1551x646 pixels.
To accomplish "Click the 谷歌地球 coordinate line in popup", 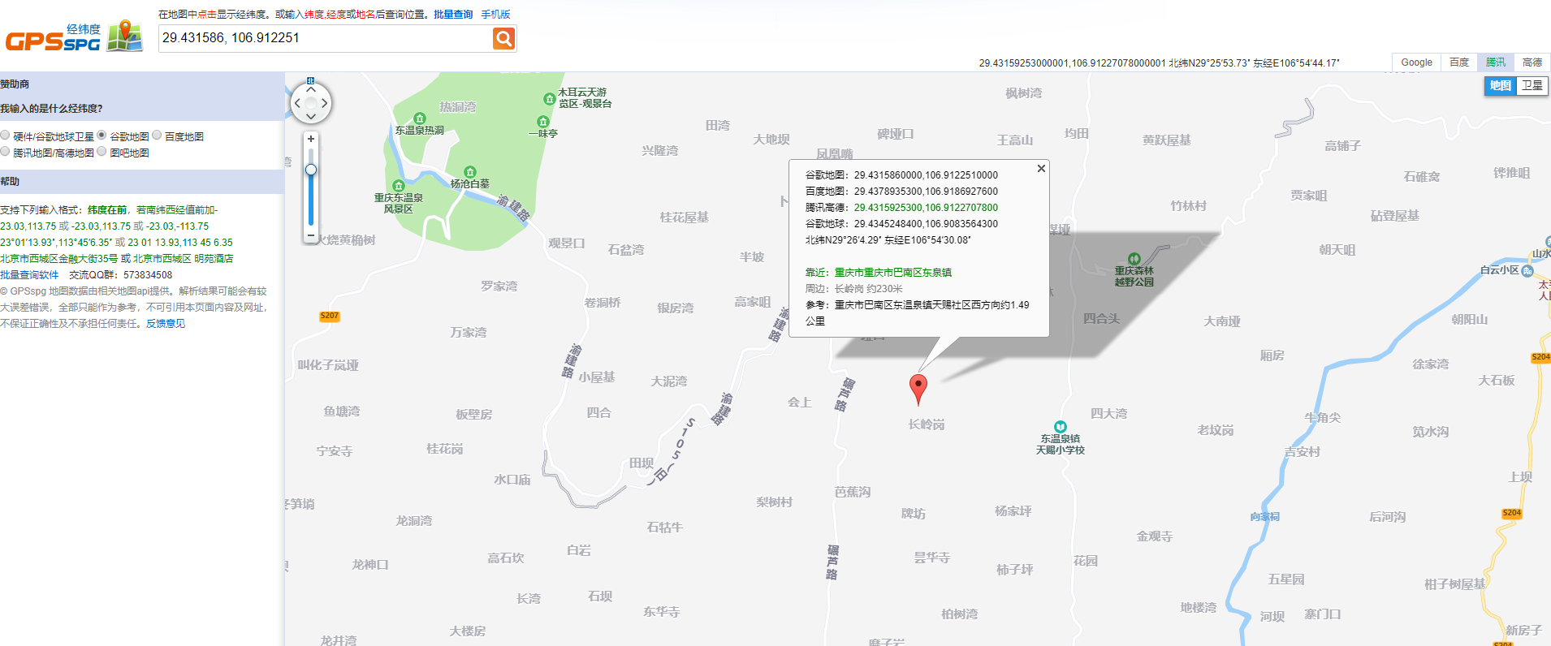I will pyautogui.click(x=901, y=224).
